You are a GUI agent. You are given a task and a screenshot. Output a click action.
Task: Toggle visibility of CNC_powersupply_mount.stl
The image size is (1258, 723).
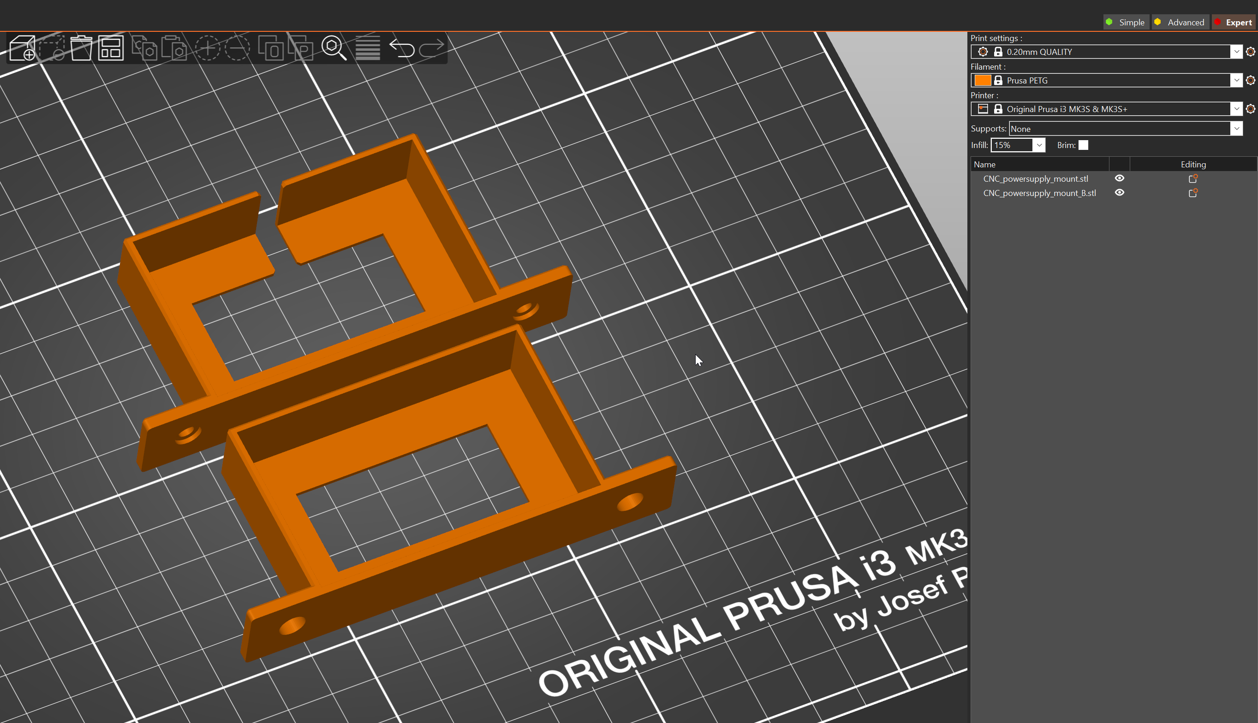[x=1120, y=178]
